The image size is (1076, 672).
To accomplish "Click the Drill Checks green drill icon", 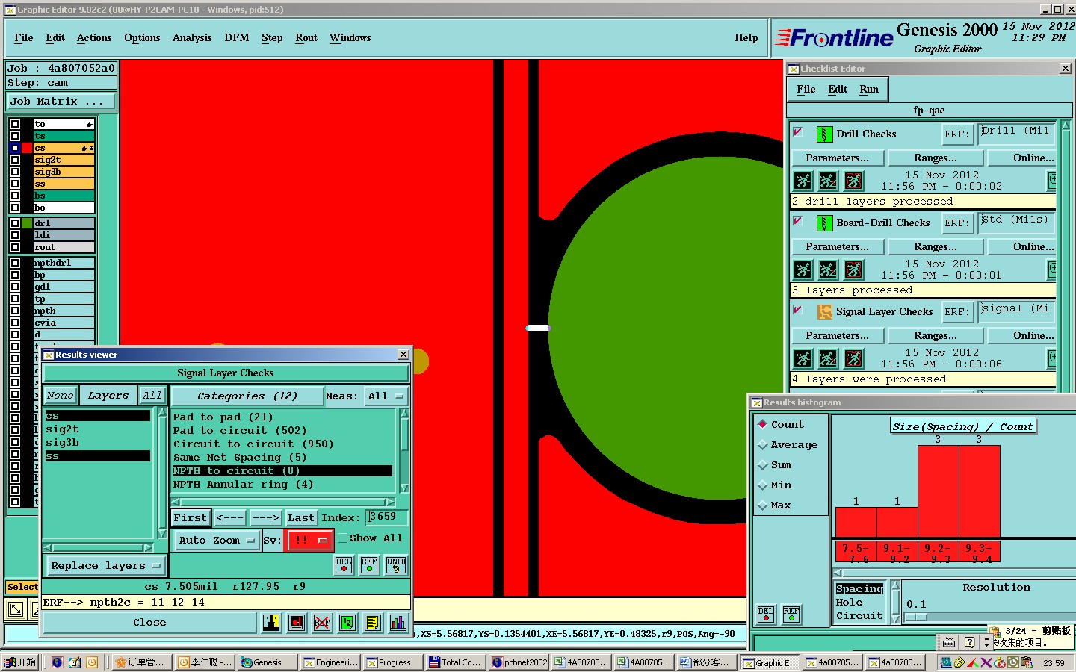I will [824, 134].
